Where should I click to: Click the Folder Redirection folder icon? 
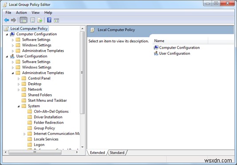tap(30, 123)
